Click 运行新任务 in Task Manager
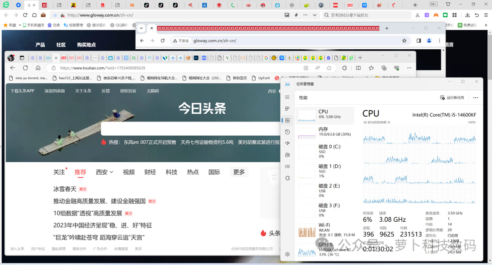Viewport: 492px width, 265px height. pyautogui.click(x=452, y=97)
